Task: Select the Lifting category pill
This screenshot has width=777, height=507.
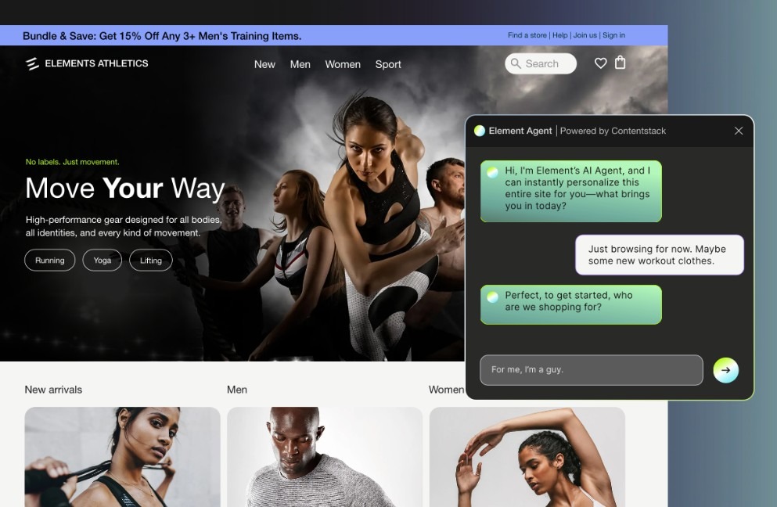Action: (151, 261)
